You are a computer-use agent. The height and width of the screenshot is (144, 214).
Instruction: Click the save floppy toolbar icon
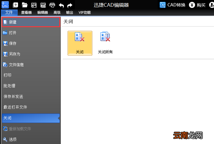pos(34,5)
